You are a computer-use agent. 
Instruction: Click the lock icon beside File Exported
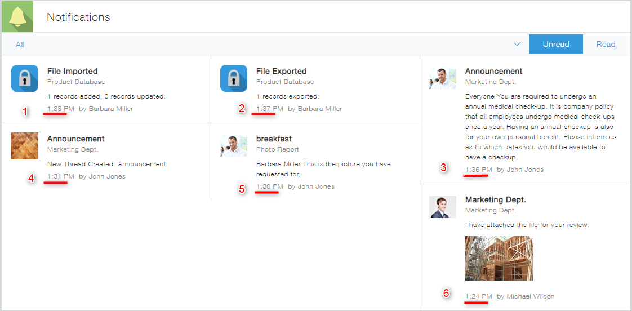click(x=234, y=78)
